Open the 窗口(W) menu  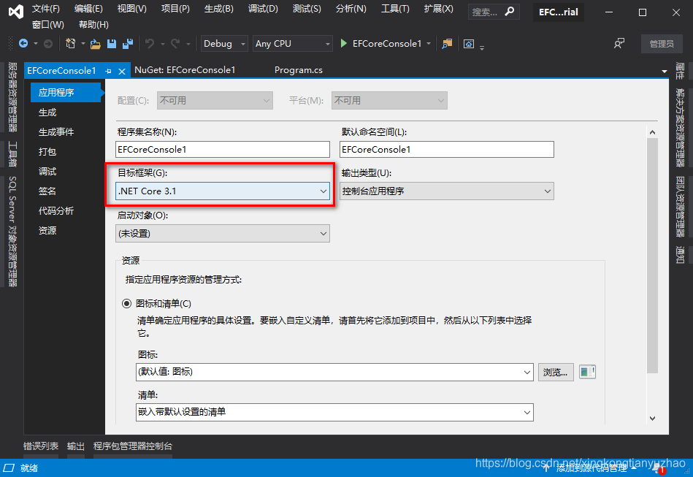[x=48, y=24]
